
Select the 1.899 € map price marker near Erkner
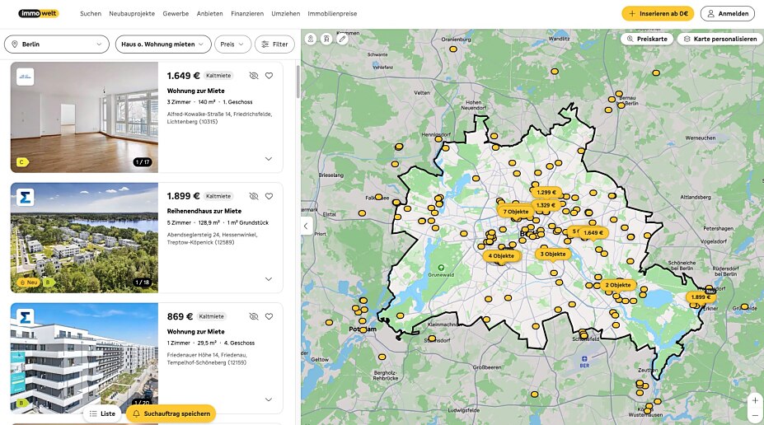tap(701, 297)
